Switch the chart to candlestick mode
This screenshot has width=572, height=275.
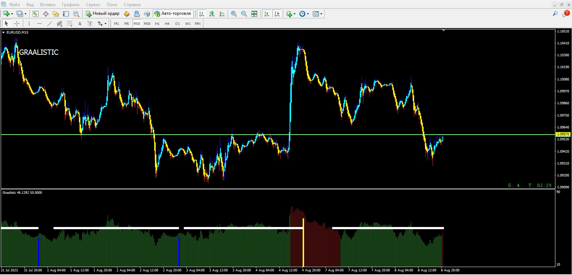(x=212, y=14)
